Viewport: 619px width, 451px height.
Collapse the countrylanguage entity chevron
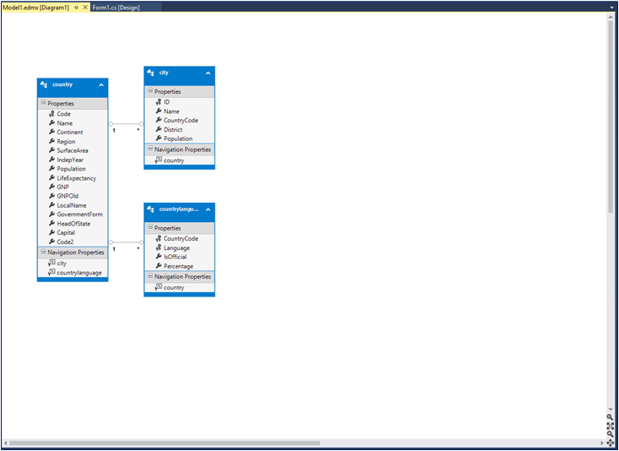tap(208, 209)
